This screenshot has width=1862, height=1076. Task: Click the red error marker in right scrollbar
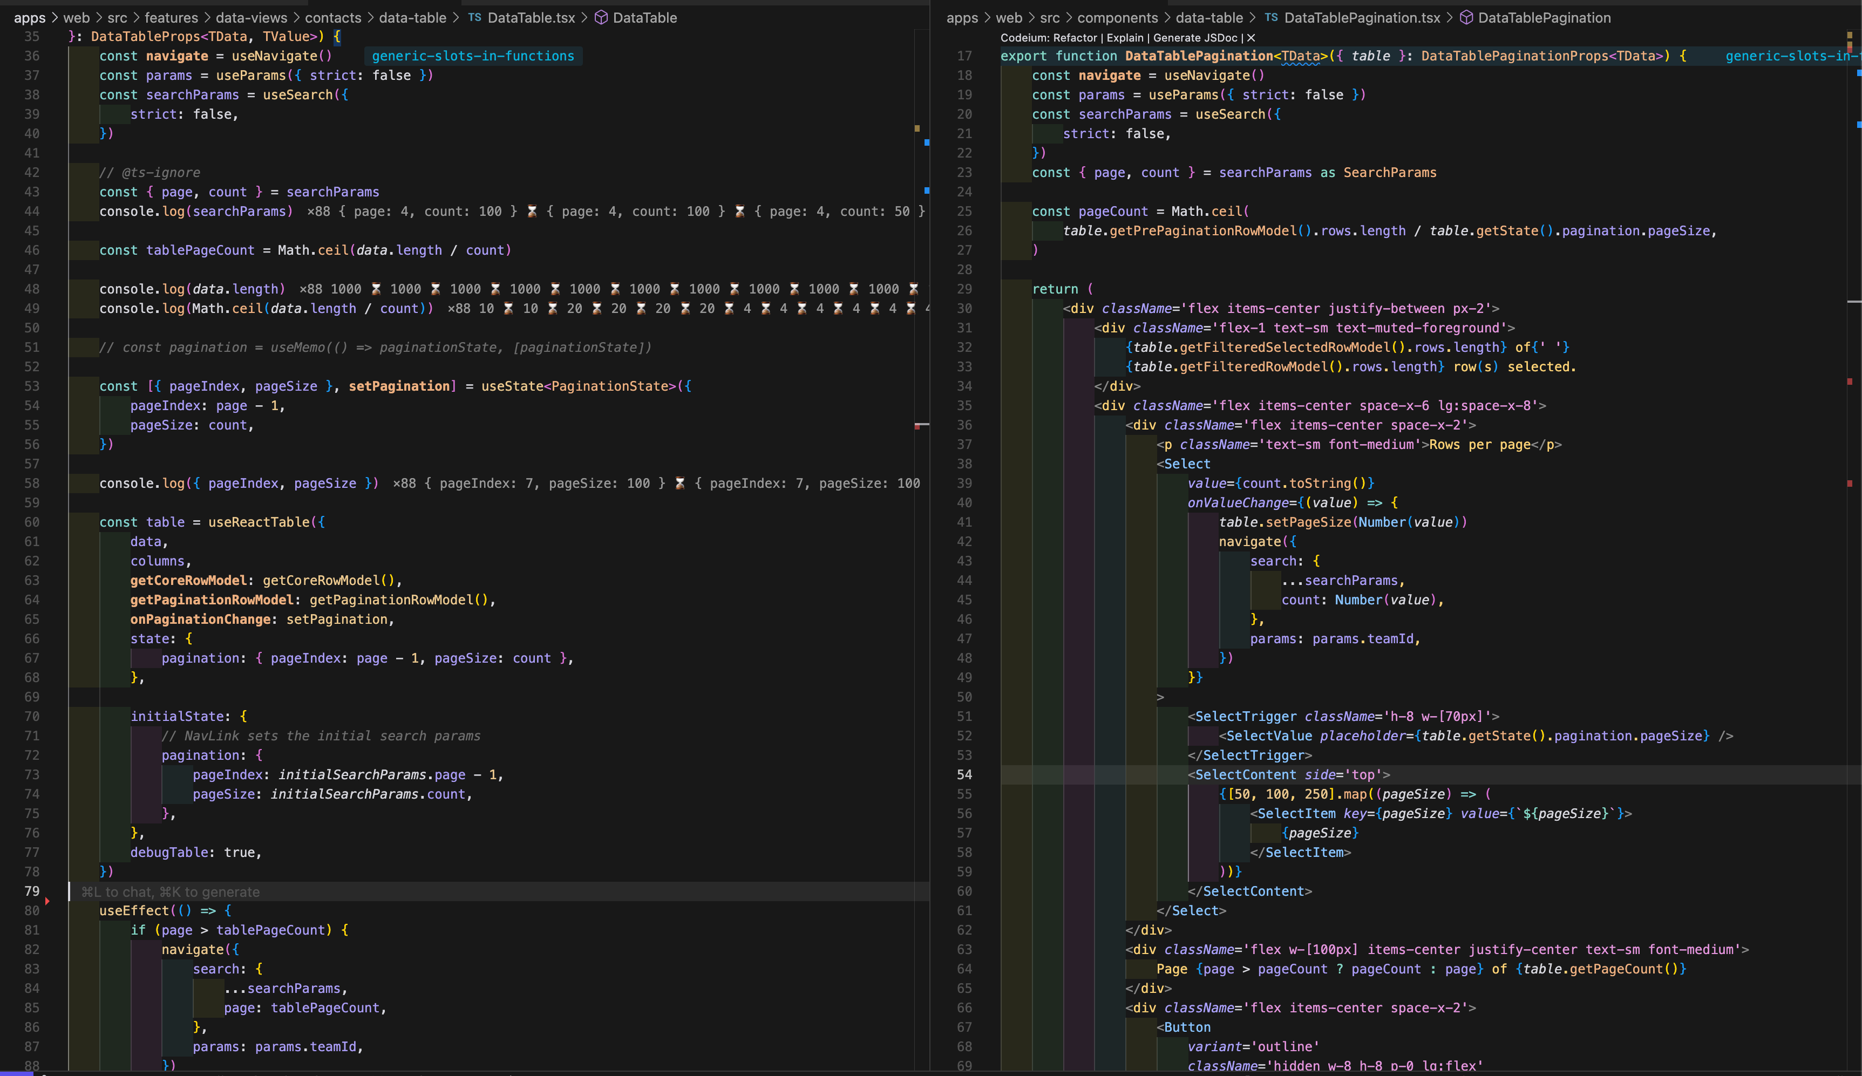coord(1850,382)
